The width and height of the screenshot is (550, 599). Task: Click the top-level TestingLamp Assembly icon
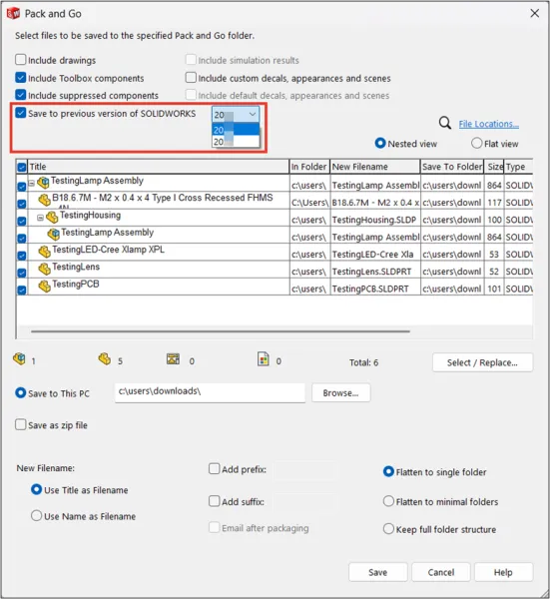[x=43, y=183]
